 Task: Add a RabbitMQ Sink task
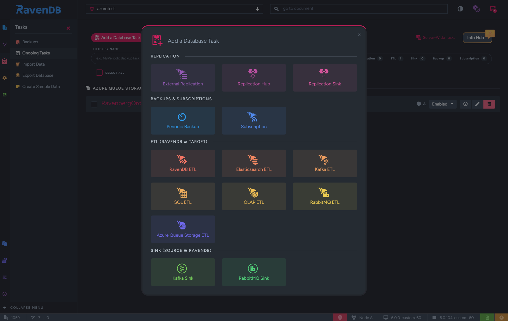(x=254, y=272)
